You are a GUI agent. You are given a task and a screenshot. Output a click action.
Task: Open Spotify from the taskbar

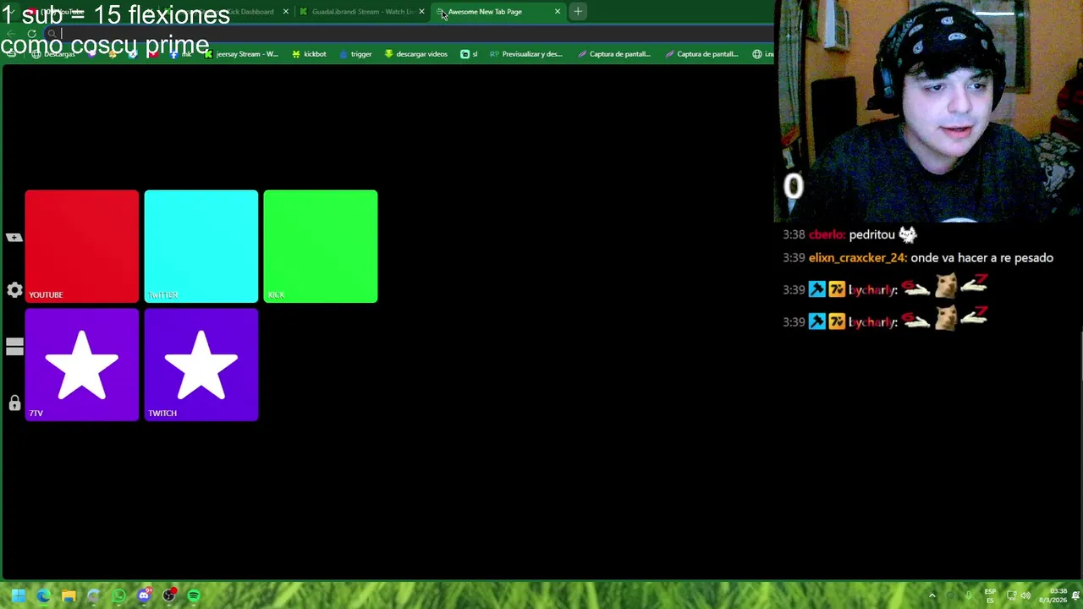194,595
